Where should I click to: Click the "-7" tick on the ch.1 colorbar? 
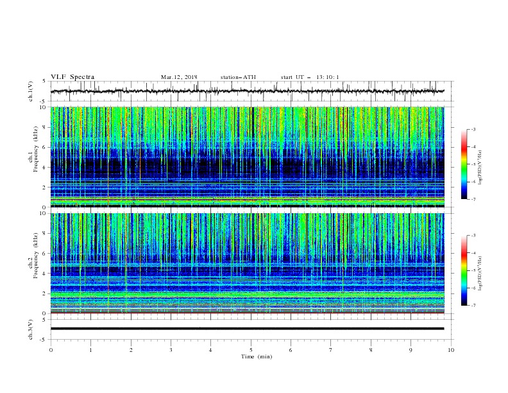tap(473, 199)
